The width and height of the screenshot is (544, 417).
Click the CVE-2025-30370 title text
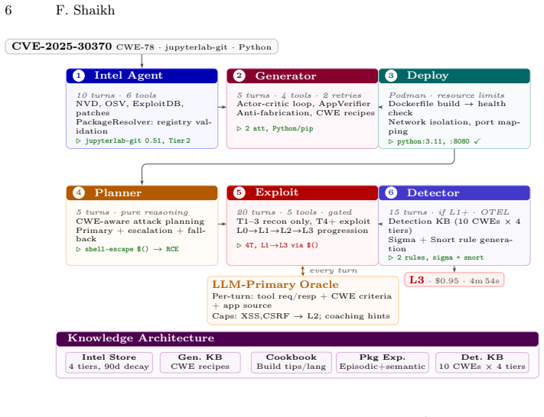(x=62, y=46)
